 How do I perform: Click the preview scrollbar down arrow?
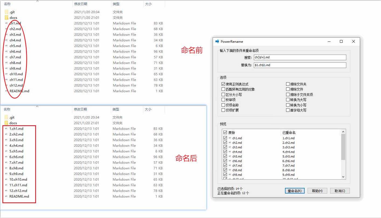pyautogui.click(x=343, y=177)
